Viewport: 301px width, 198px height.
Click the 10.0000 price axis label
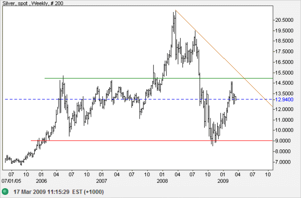click(x=285, y=130)
